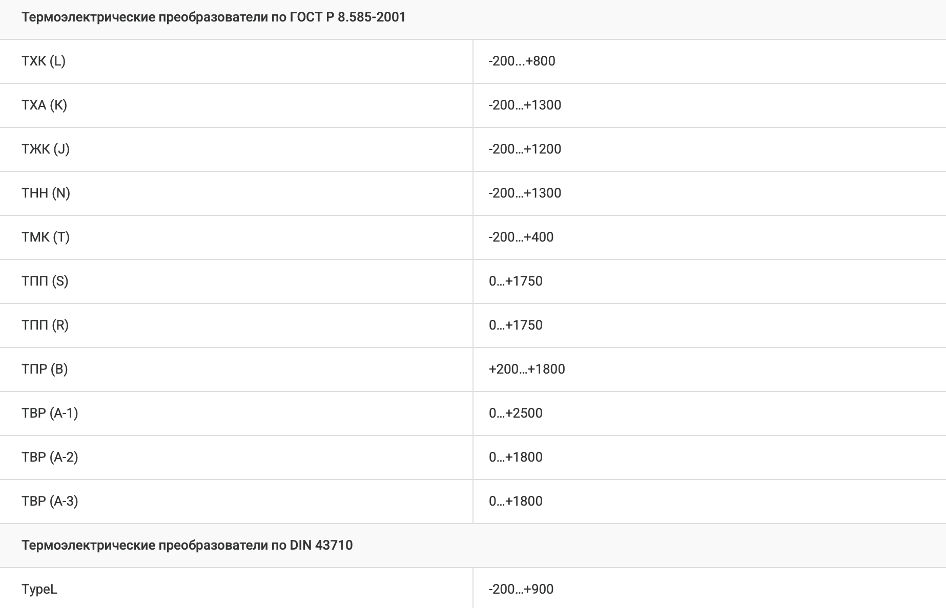Select the ТМК (T) row label
This screenshot has width=946, height=608.
pyautogui.click(x=46, y=237)
